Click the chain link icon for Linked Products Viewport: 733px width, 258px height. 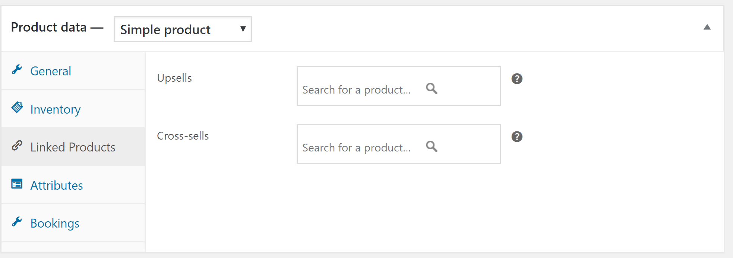17,146
